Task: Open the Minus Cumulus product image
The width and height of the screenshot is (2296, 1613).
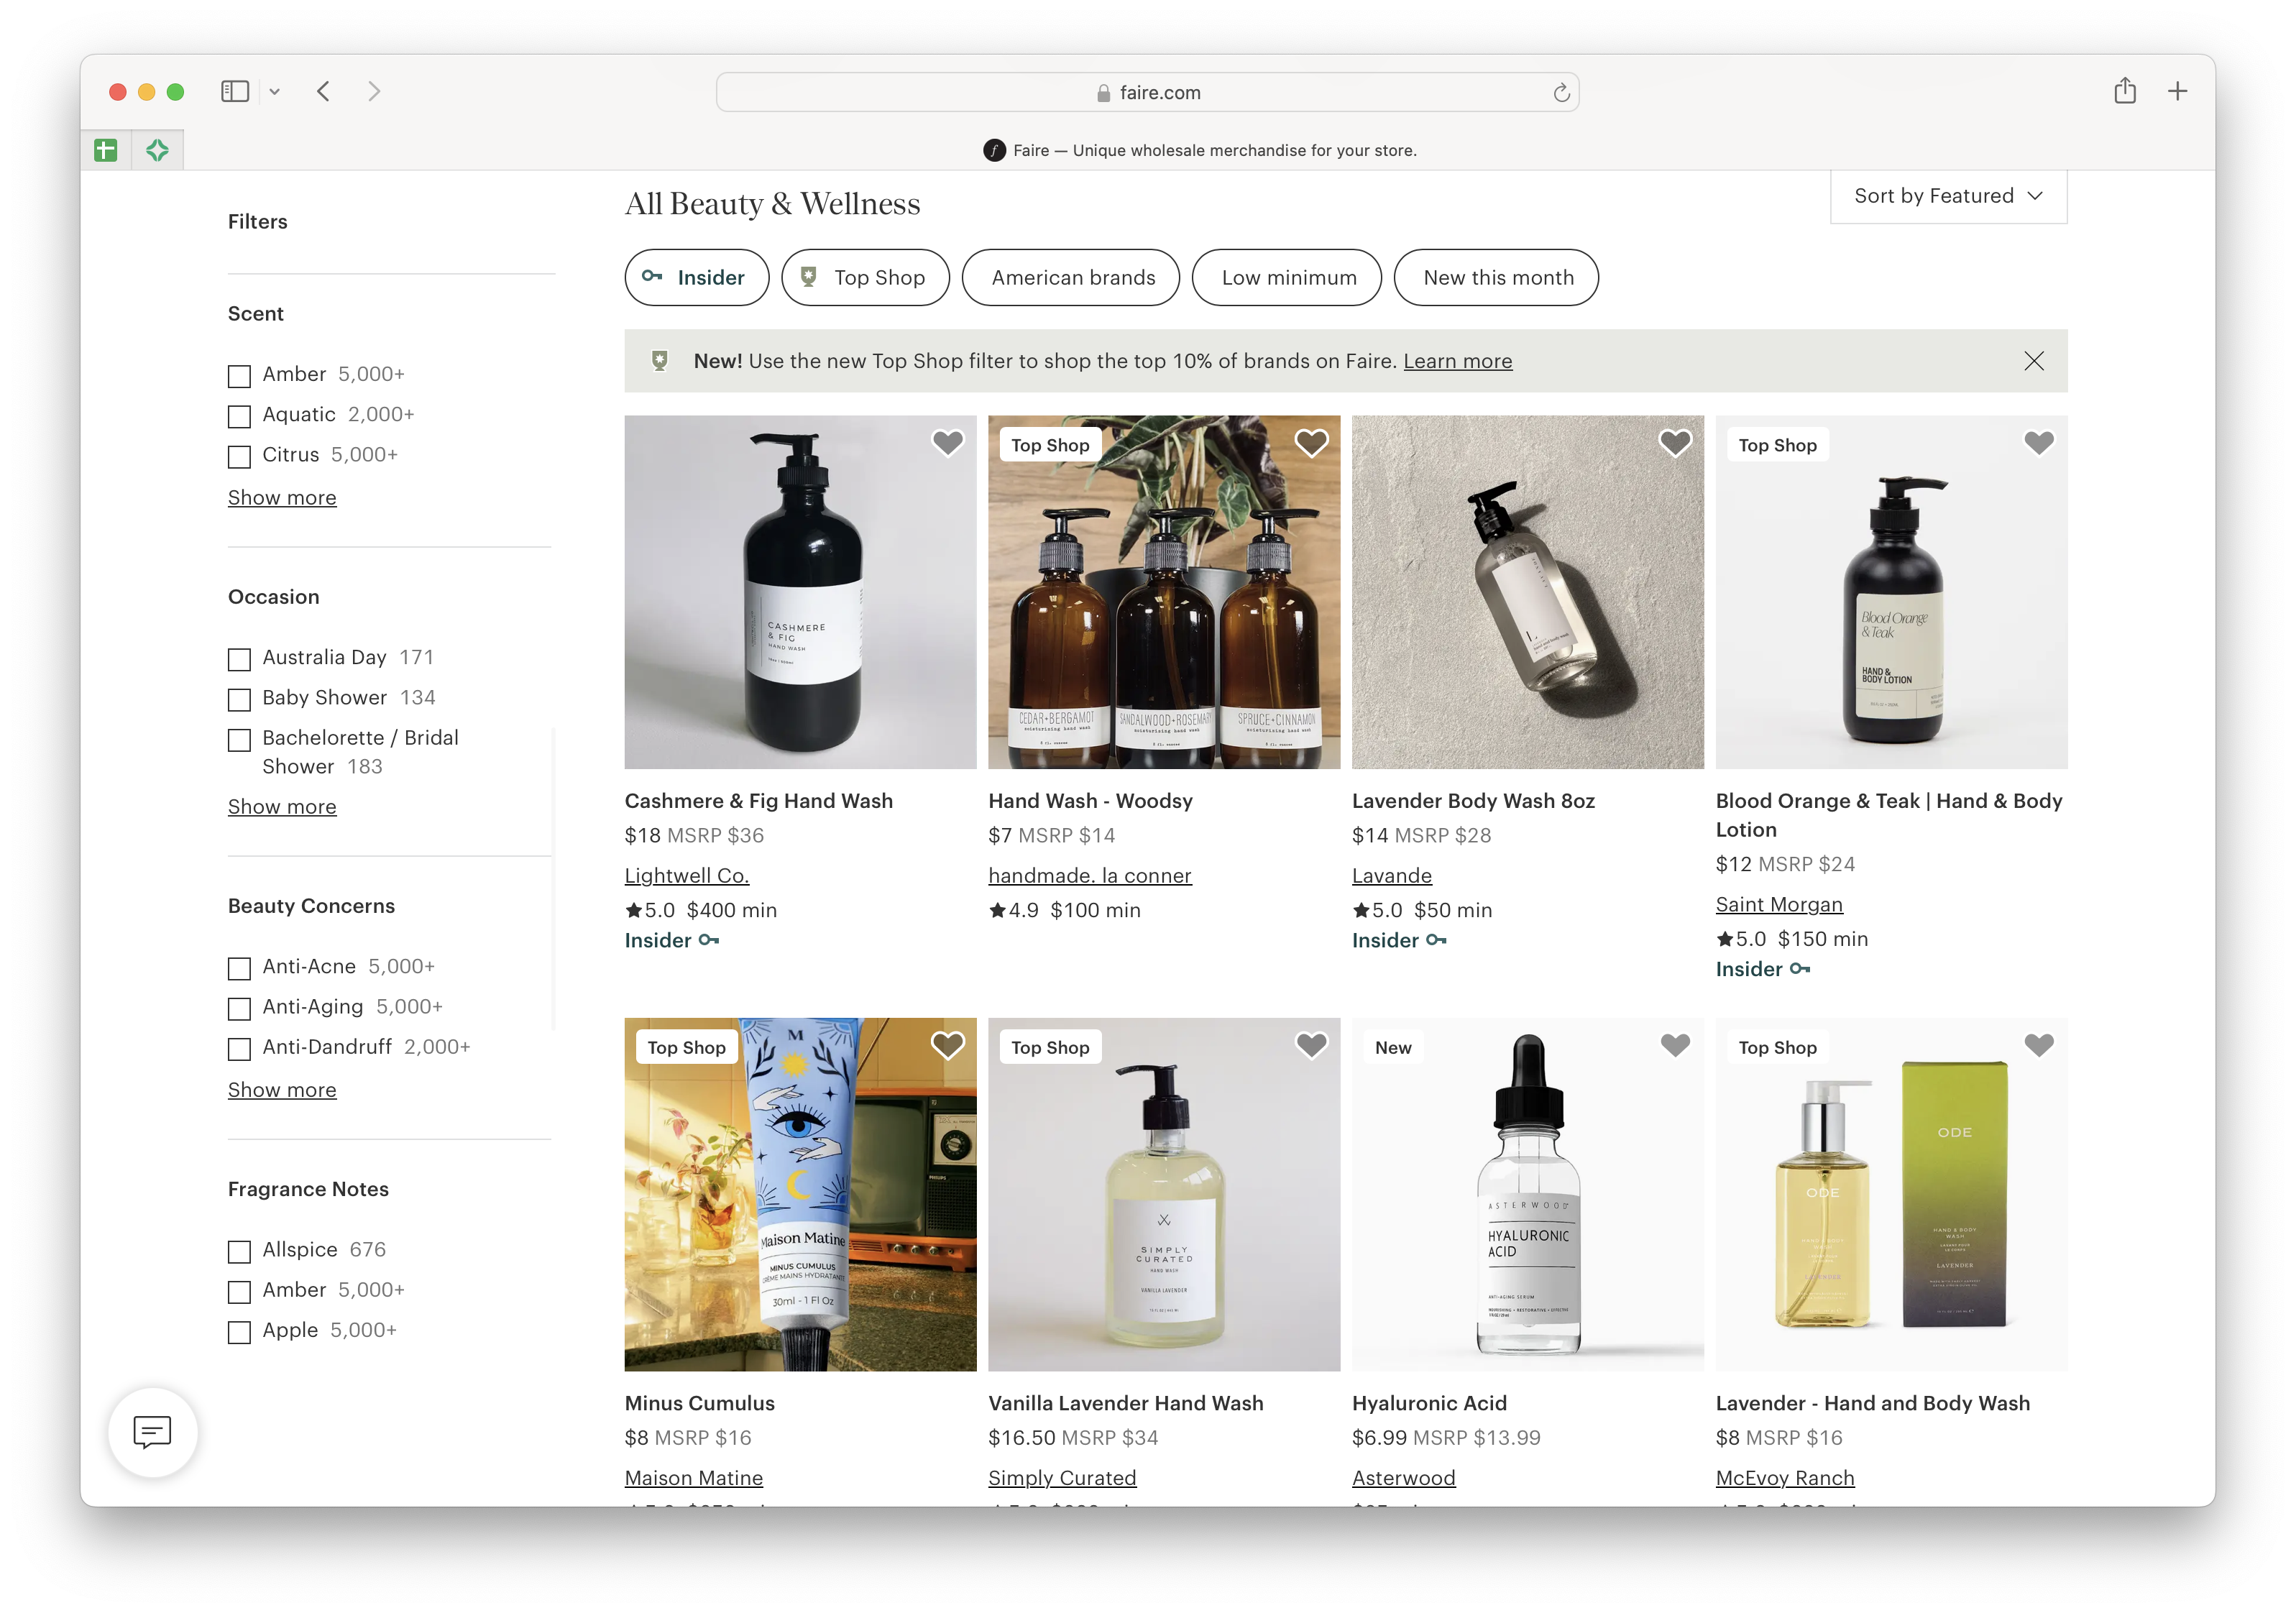Action: tap(800, 1194)
